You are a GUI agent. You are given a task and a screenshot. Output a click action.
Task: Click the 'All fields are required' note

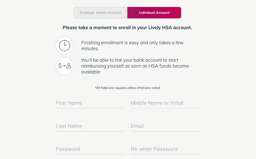(127, 88)
